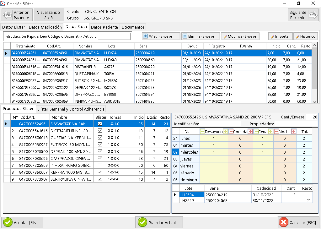Screen dimensions: 321x229
Task: Click the pencil icon on Importar
Action: (272, 36)
